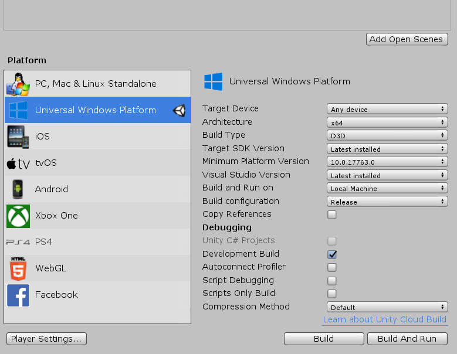Choose the tvOS platform icon

18,163
